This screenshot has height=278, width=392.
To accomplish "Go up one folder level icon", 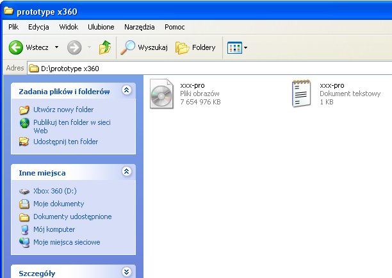I will tap(104, 47).
